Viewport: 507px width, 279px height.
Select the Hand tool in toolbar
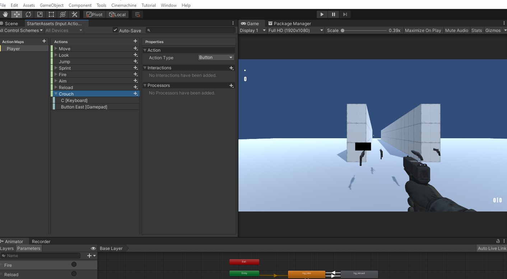coord(5,14)
